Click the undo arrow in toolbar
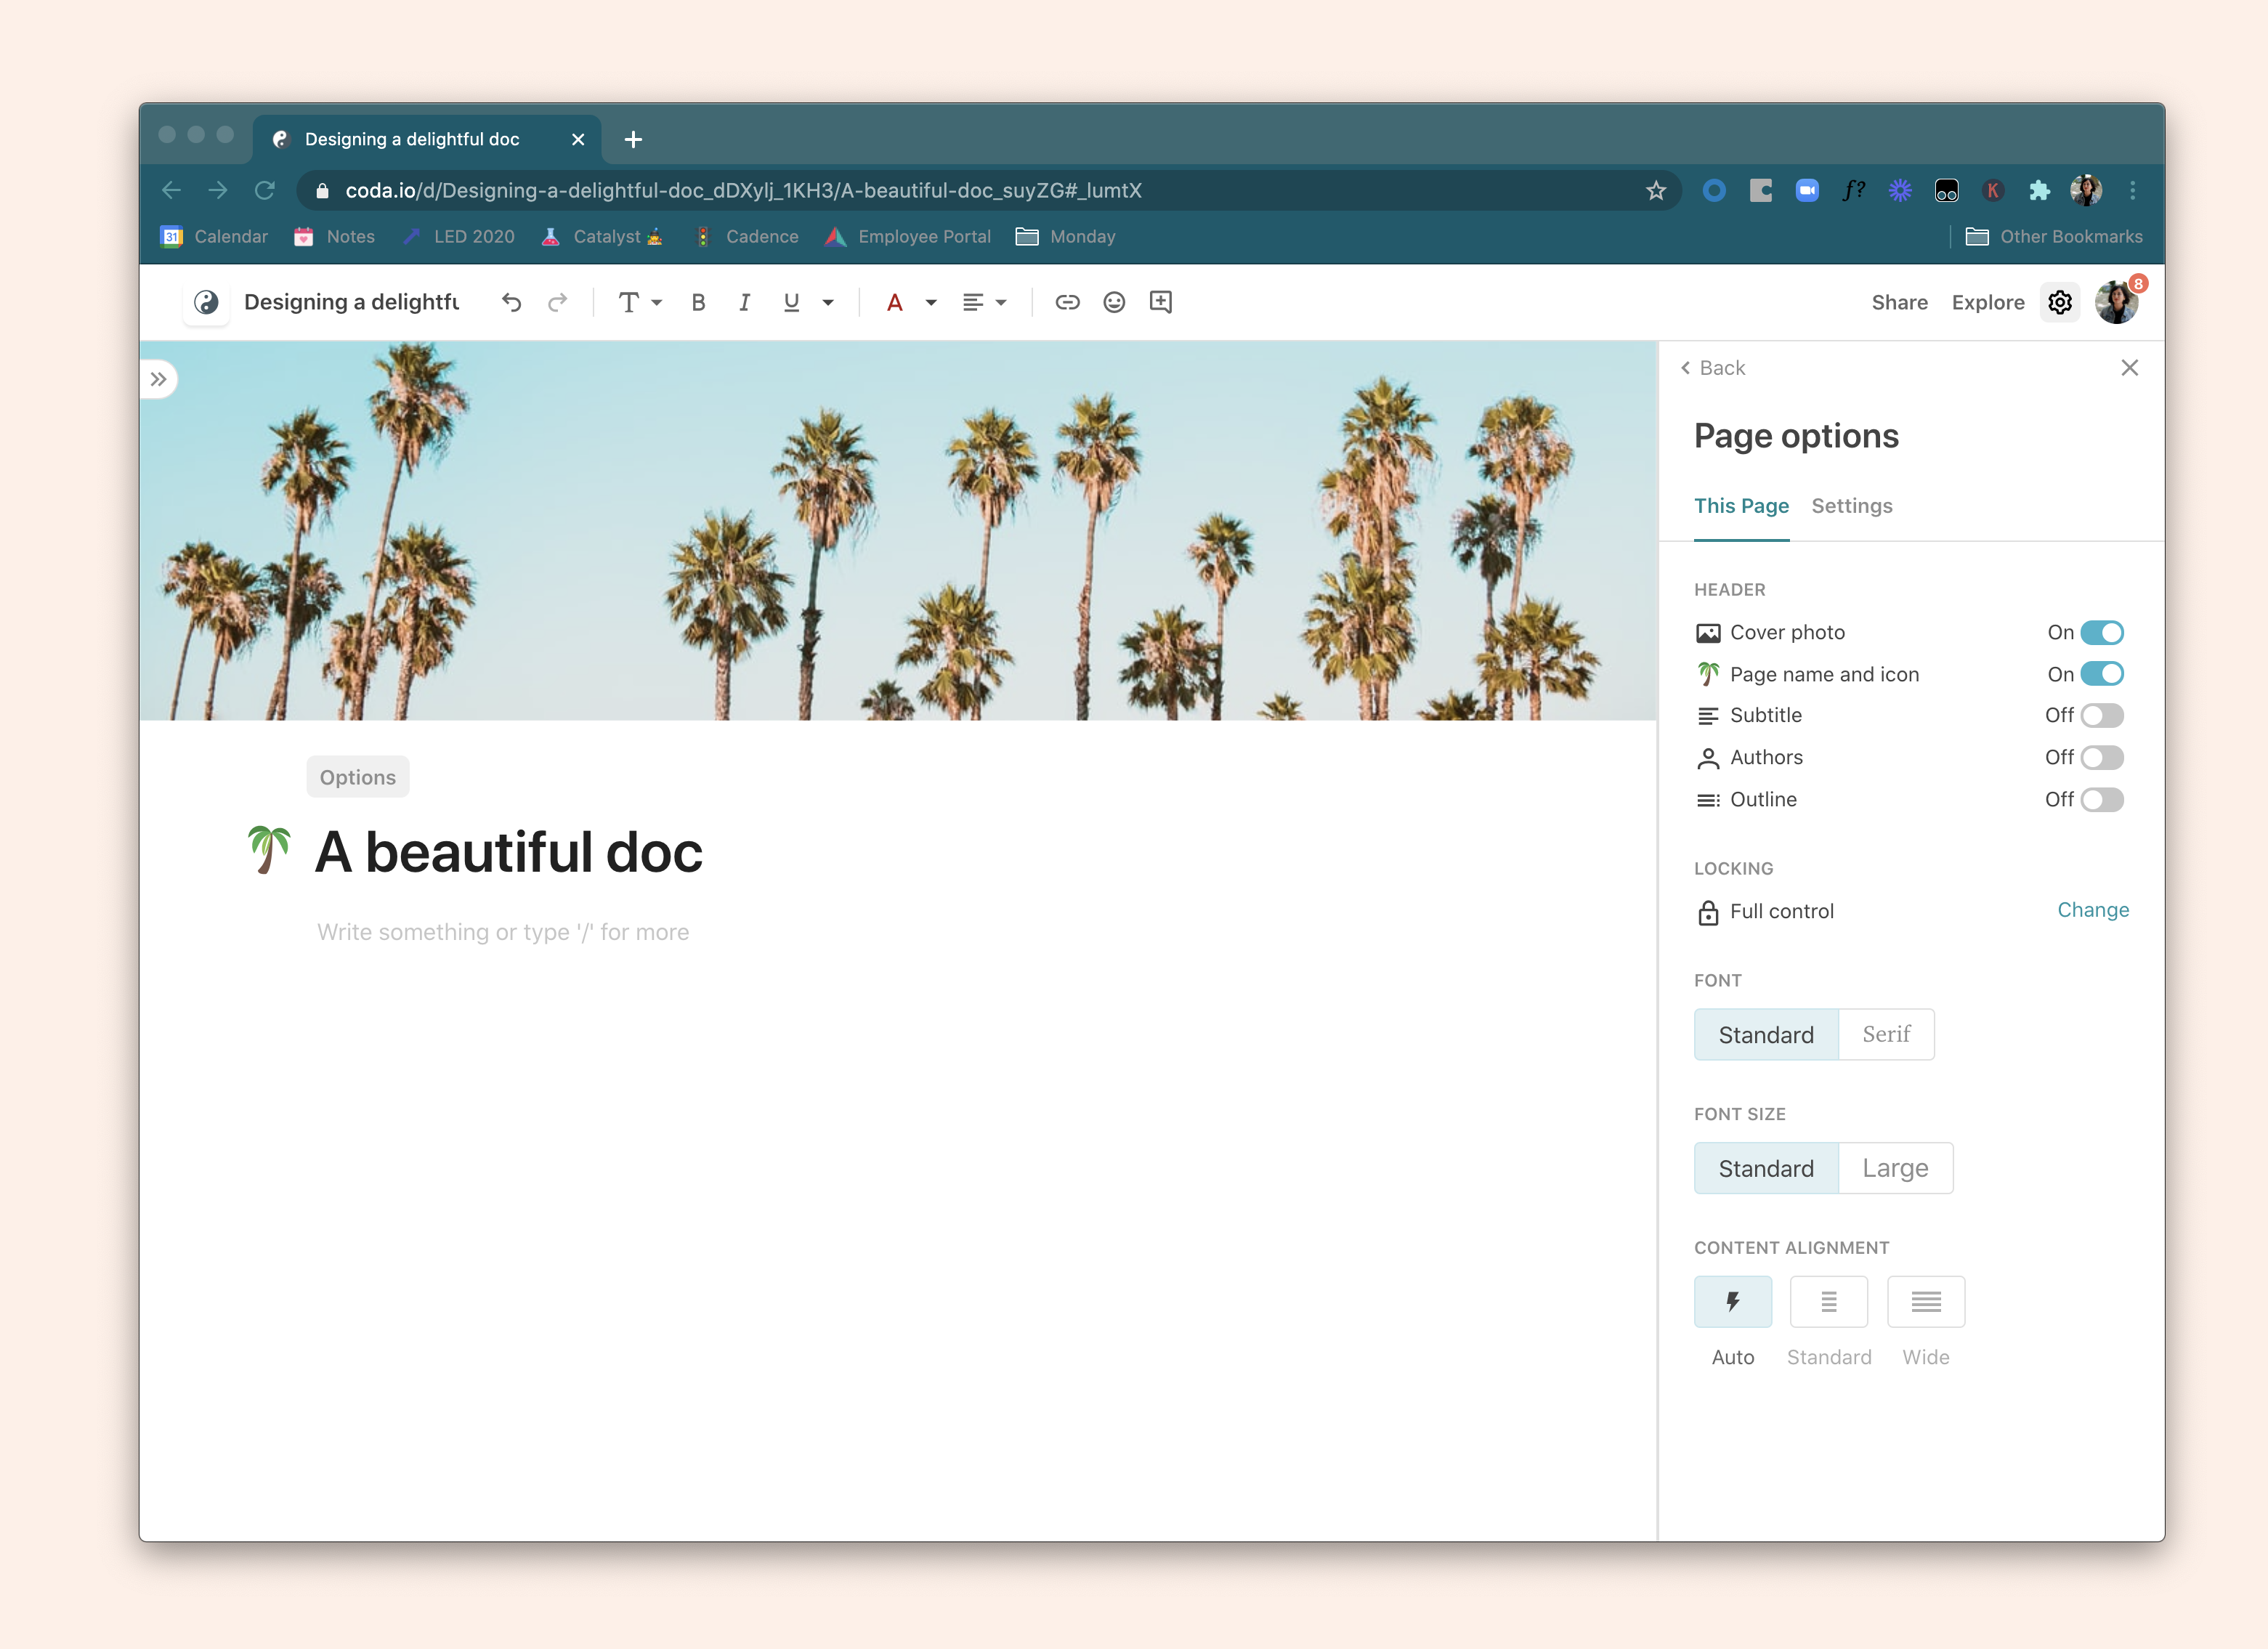This screenshot has height=1649, width=2268. pyautogui.click(x=511, y=302)
